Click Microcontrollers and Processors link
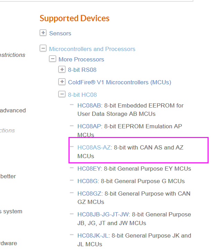Viewport: 220px width, 249px height. [x=92, y=49]
